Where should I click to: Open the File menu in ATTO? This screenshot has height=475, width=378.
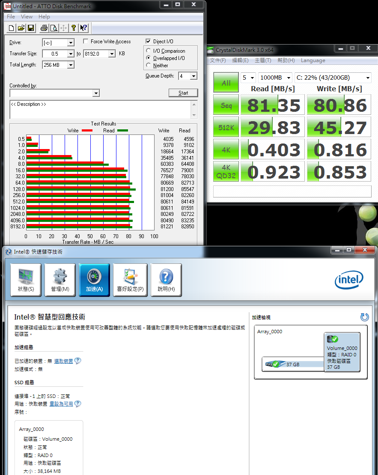pyautogui.click(x=11, y=17)
